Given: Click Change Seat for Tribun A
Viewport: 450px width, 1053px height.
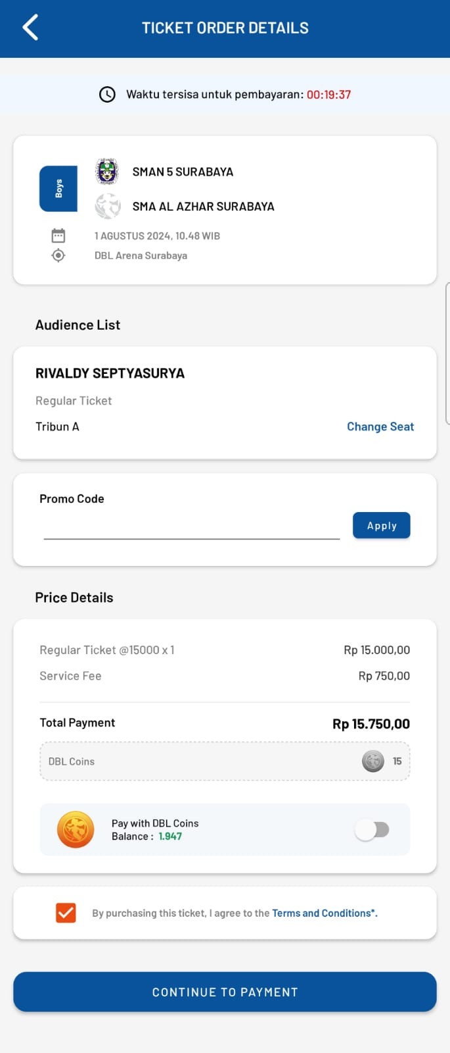Looking at the screenshot, I should click(x=380, y=426).
